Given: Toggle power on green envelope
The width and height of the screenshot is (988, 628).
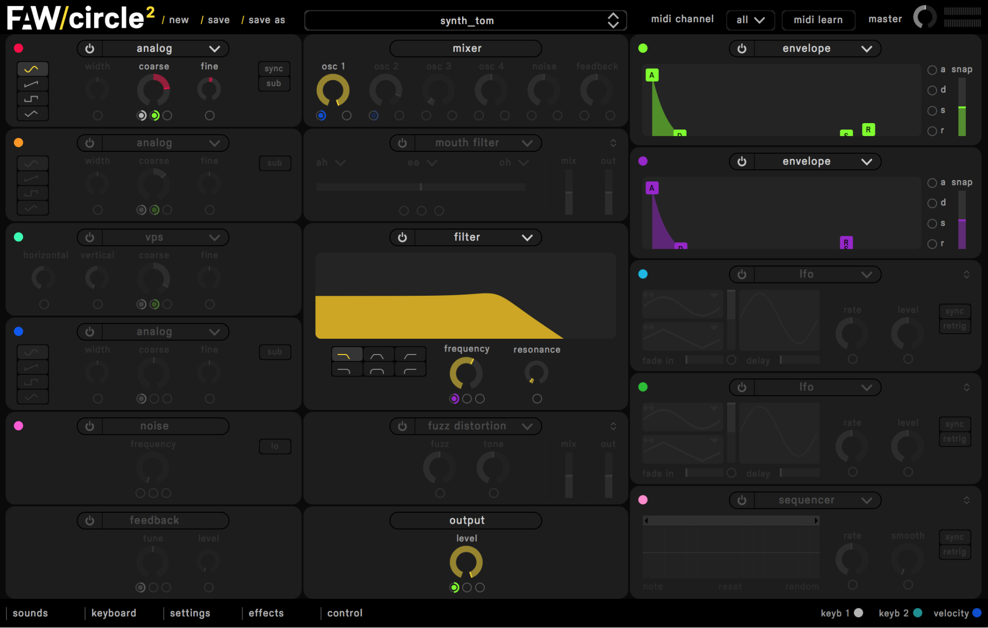Looking at the screenshot, I should [742, 48].
